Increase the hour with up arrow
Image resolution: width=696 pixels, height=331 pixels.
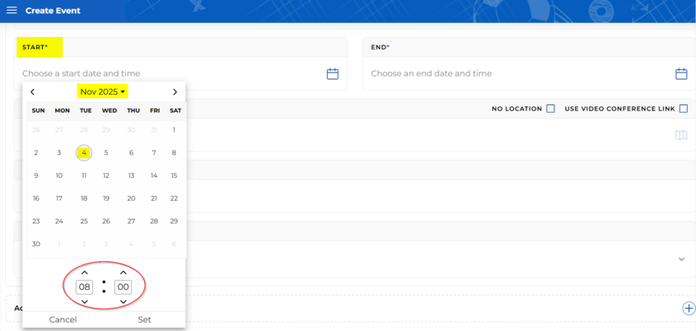pos(84,273)
